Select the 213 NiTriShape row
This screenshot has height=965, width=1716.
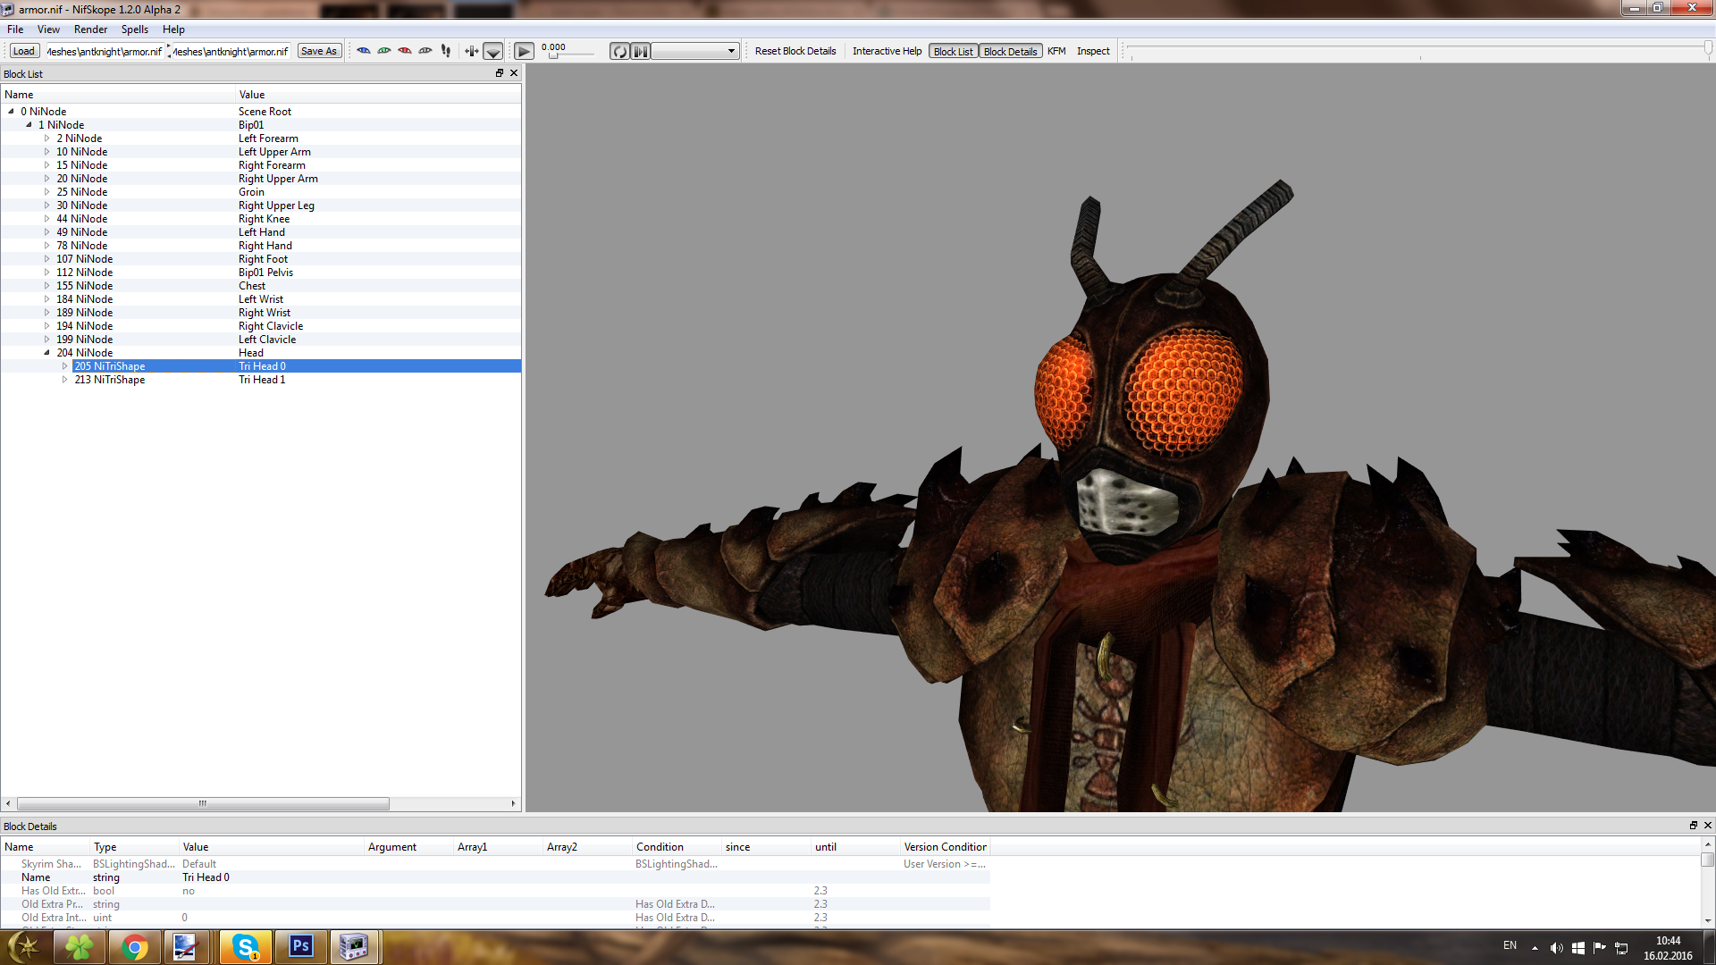coord(261,380)
